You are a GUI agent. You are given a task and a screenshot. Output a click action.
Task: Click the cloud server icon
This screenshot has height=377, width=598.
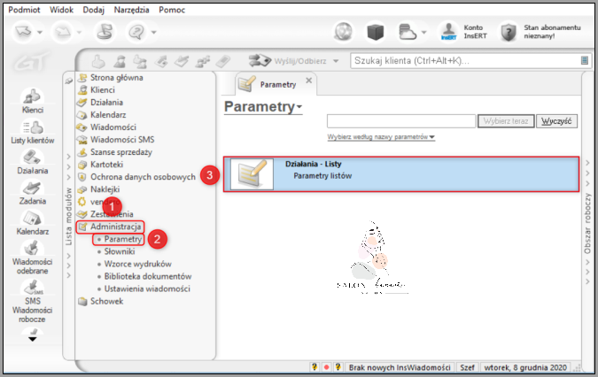407,32
